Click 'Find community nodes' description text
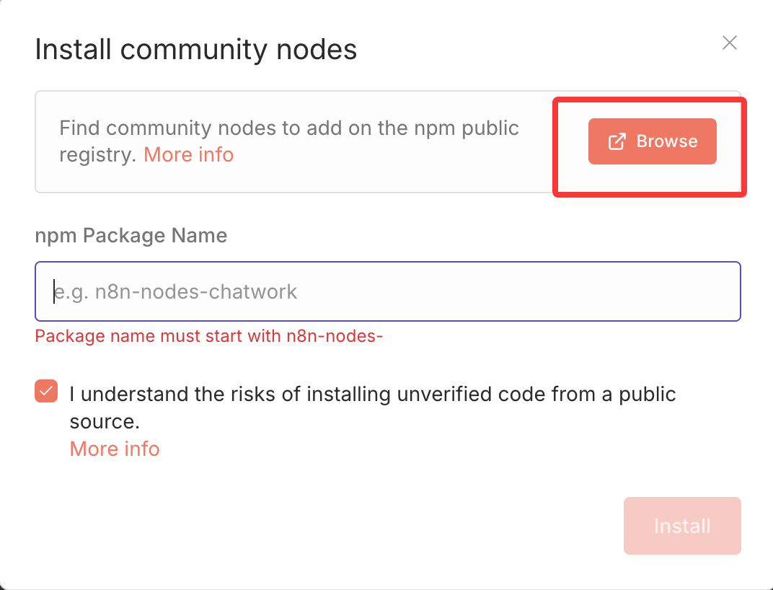Viewport: 773px width, 590px height. coord(288,129)
